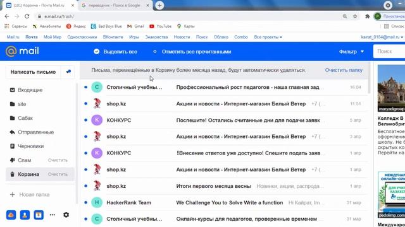Click the Поиск mail search field

click(x=389, y=52)
